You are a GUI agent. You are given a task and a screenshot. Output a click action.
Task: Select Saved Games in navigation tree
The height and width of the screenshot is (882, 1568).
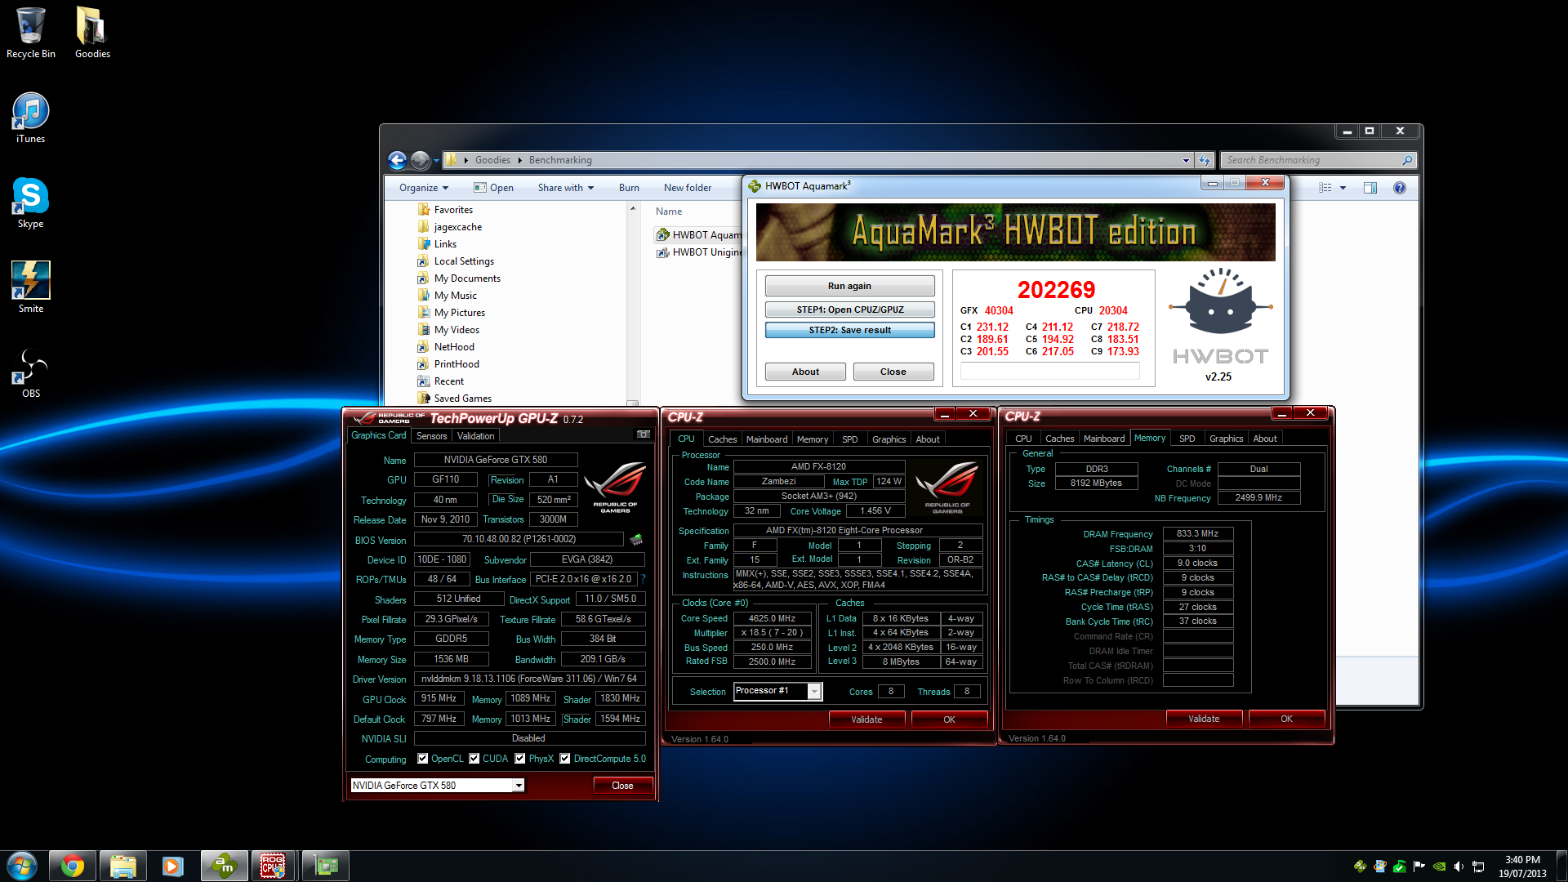click(462, 399)
